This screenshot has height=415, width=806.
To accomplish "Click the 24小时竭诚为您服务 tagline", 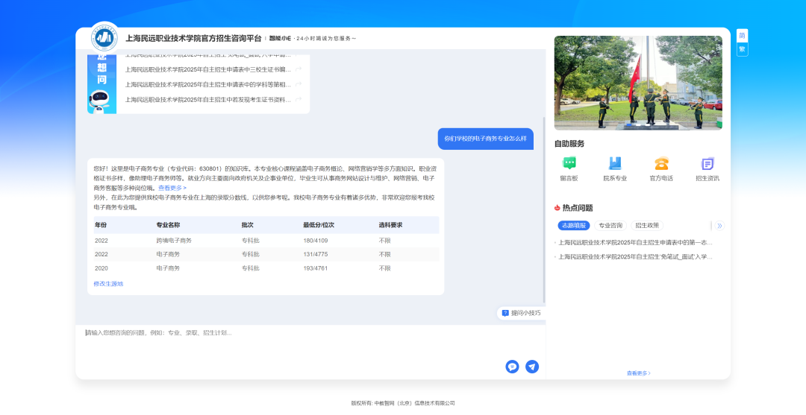I will (x=326, y=39).
